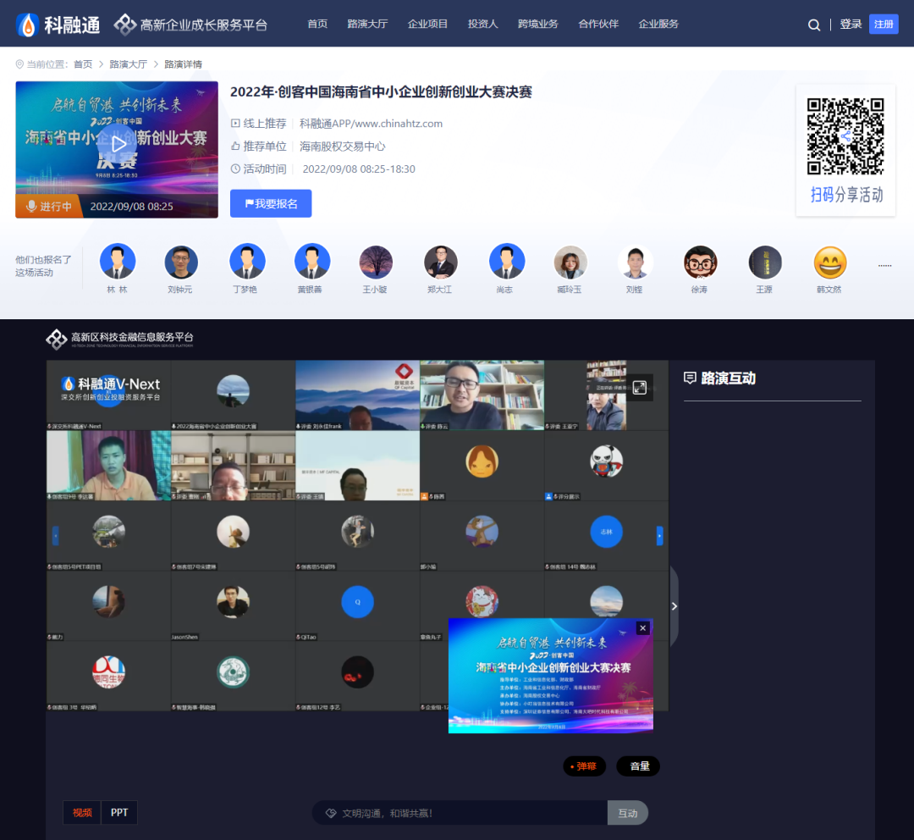Click 林林's attendee avatar
Image resolution: width=914 pixels, height=840 pixels.
coord(117,262)
